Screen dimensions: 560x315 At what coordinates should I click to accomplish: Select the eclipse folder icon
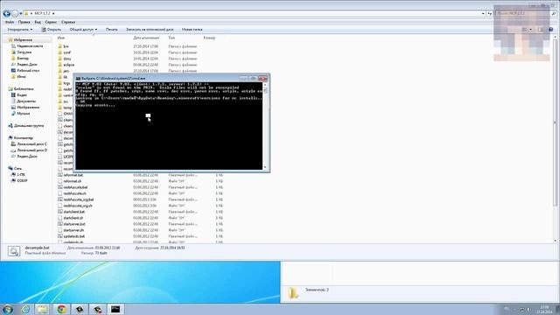tap(60, 65)
